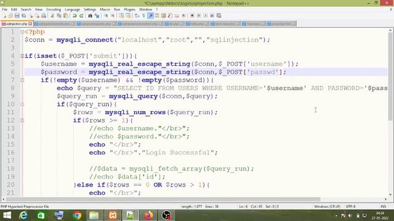The image size is (394, 221).
Task: Click the INS status bar indicator
Action: click(383, 206)
